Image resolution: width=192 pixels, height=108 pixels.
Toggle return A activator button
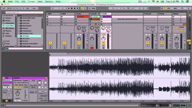point(148,43)
